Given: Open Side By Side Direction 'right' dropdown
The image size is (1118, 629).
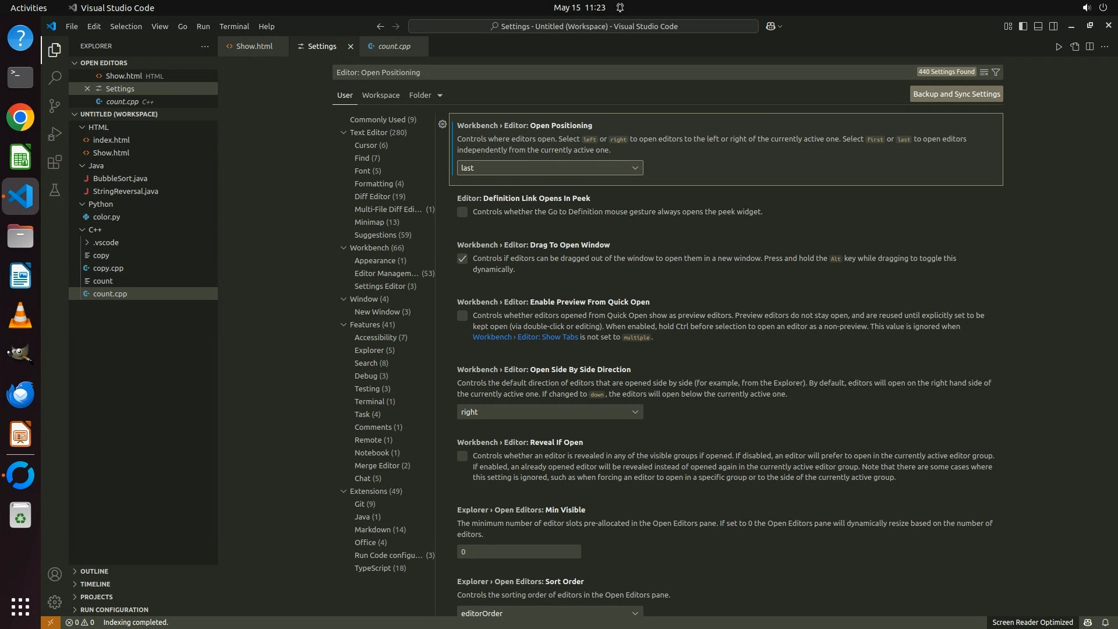Looking at the screenshot, I should [x=550, y=412].
